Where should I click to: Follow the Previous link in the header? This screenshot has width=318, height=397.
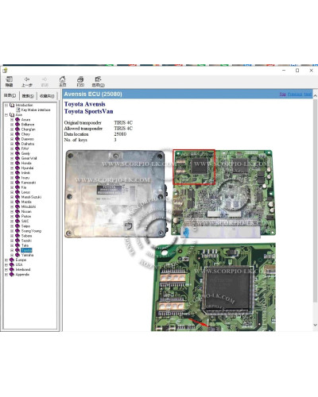coord(295,94)
